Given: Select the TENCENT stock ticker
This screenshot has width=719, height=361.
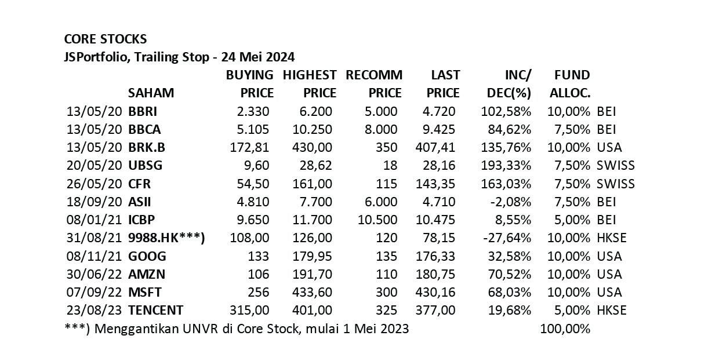Looking at the screenshot, I should pyautogui.click(x=156, y=310).
